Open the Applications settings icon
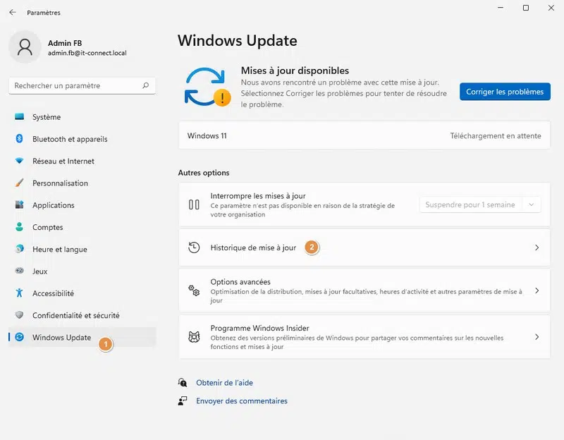Viewport: 564px width, 440px height. 20,205
